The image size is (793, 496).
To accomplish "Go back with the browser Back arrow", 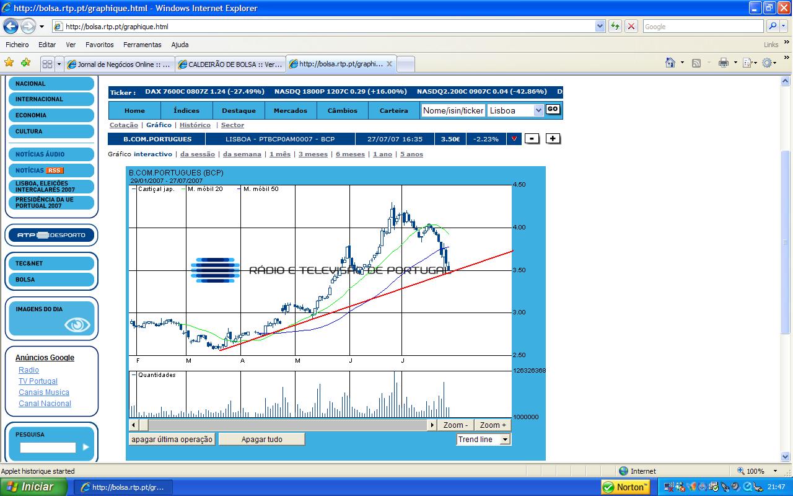I will [x=11, y=26].
